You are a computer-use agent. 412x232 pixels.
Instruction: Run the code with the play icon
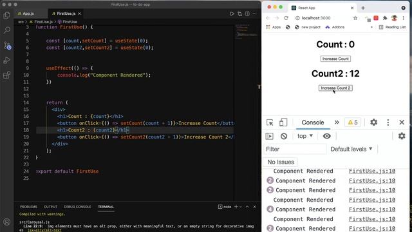[232, 14]
